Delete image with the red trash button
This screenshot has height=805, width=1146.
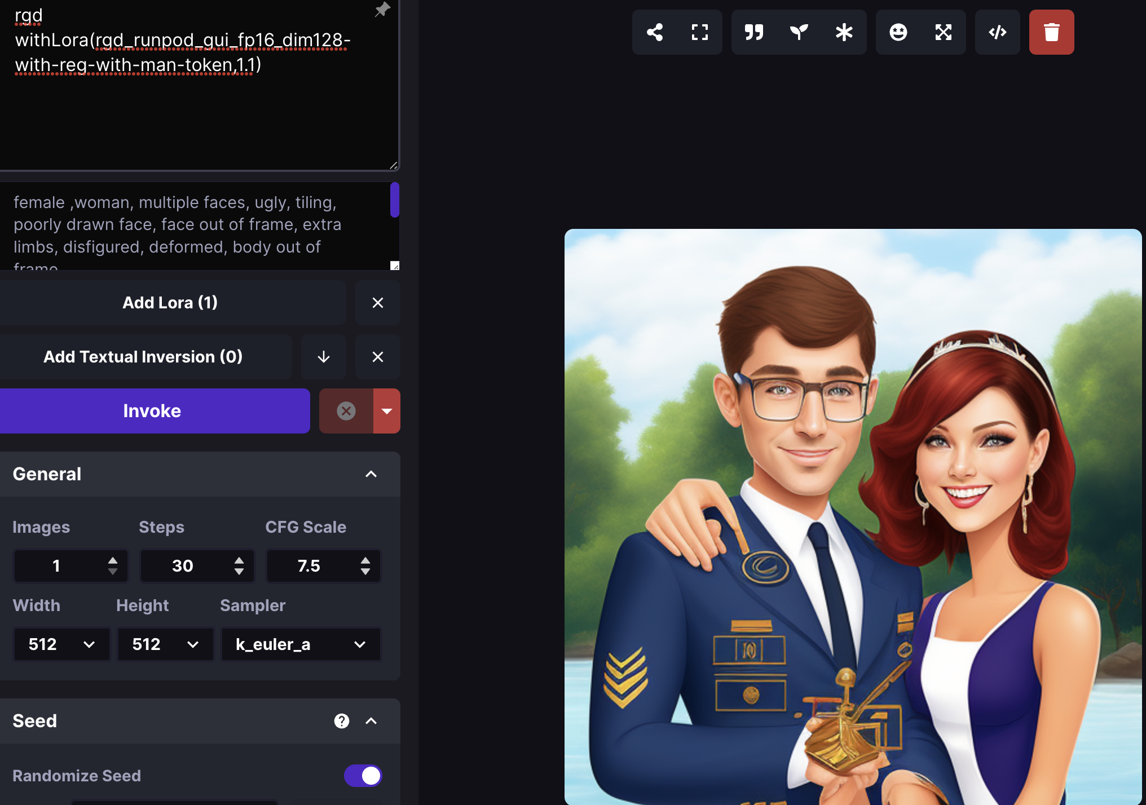point(1051,32)
